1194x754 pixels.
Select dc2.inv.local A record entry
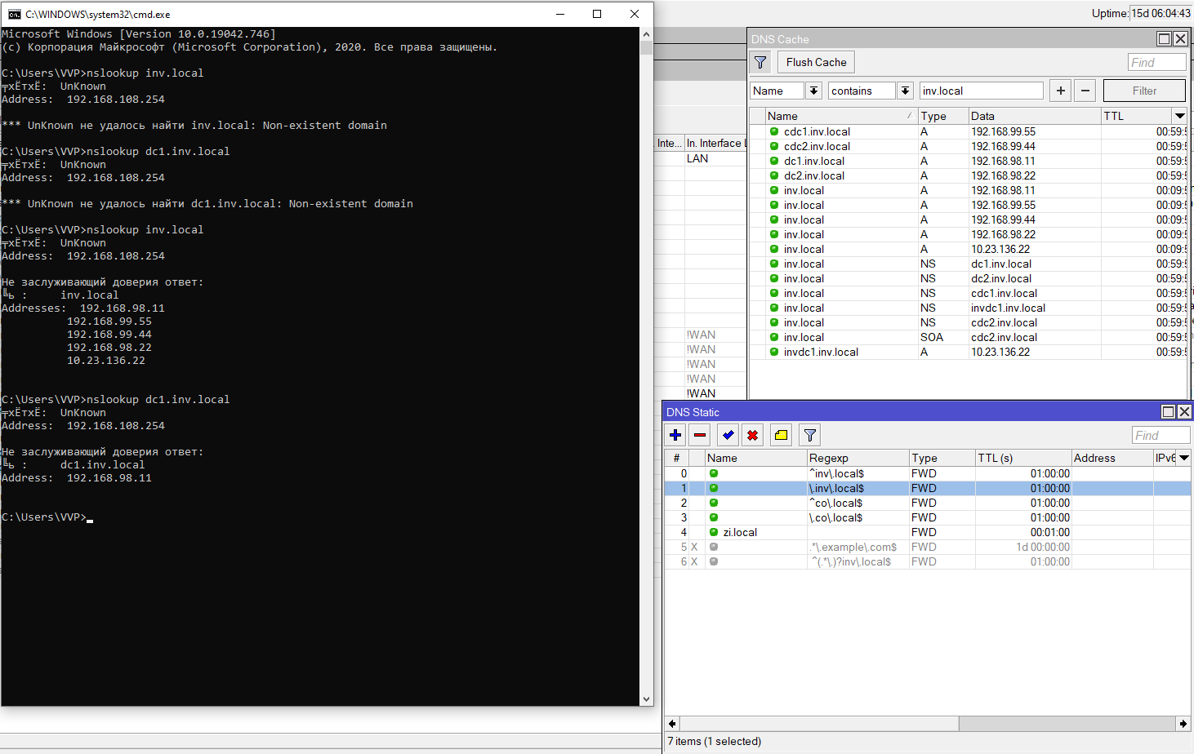click(x=968, y=175)
